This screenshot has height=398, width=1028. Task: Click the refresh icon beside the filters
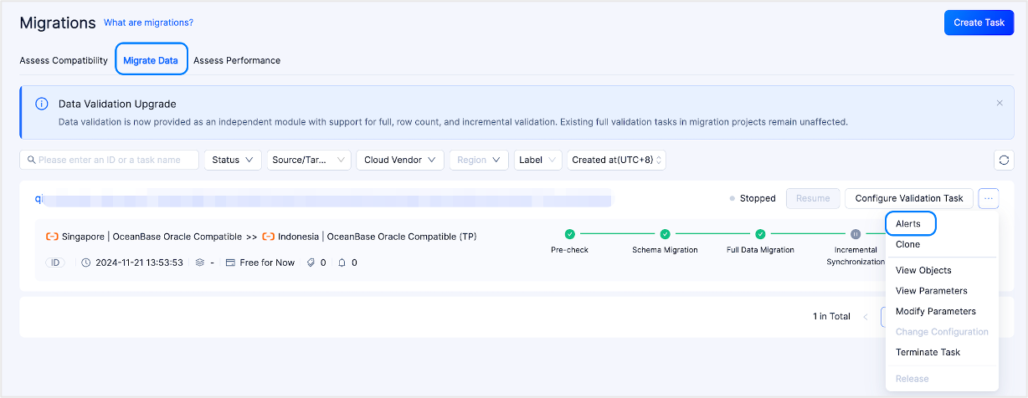point(1003,160)
